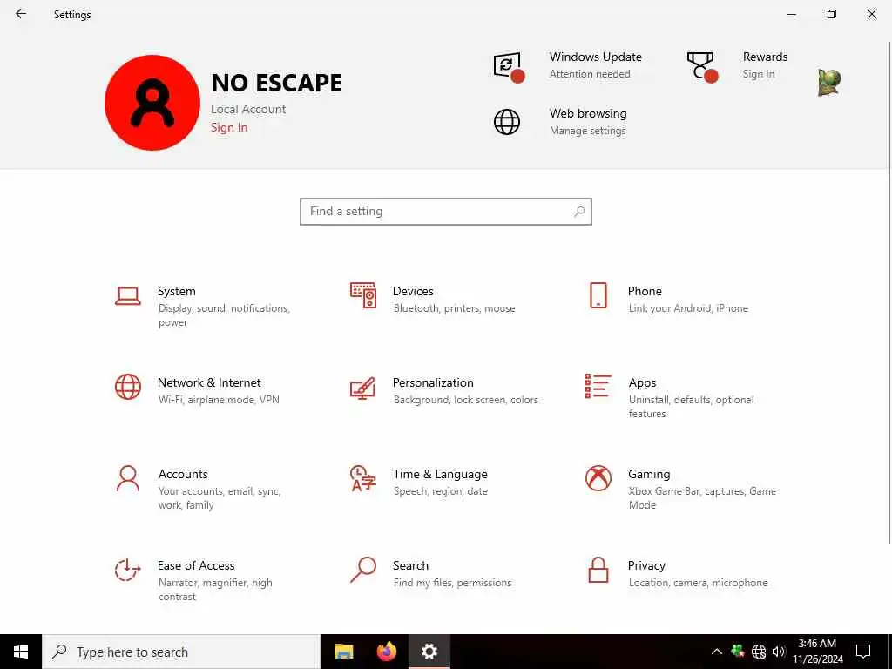This screenshot has width=892, height=669.
Task: Open the Windows Start menu
Action: (x=21, y=652)
